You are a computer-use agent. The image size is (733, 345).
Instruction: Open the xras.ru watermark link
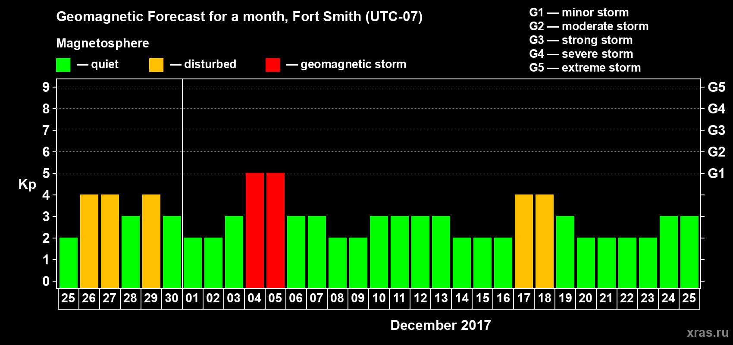708,332
